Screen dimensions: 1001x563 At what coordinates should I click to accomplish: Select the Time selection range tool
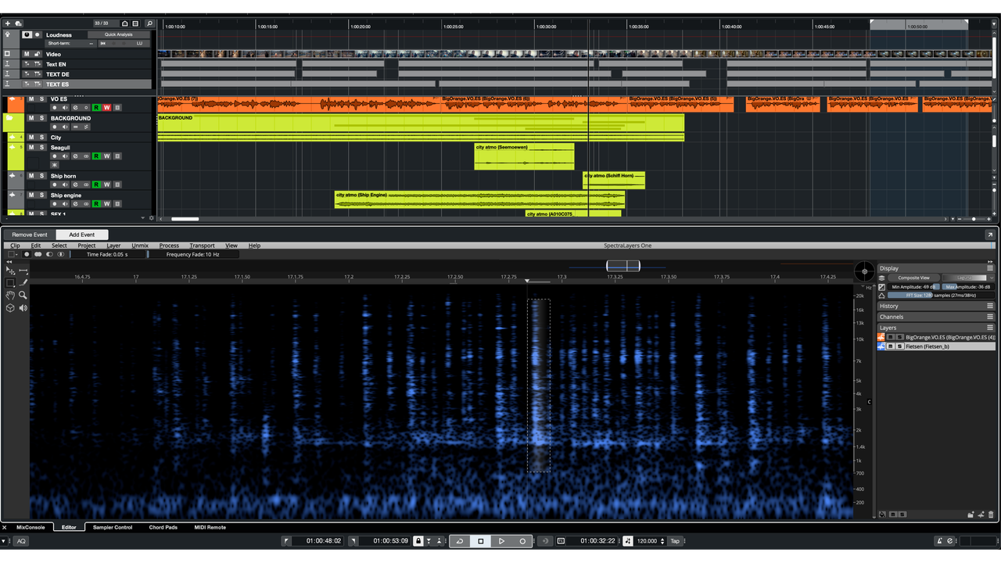click(x=23, y=270)
